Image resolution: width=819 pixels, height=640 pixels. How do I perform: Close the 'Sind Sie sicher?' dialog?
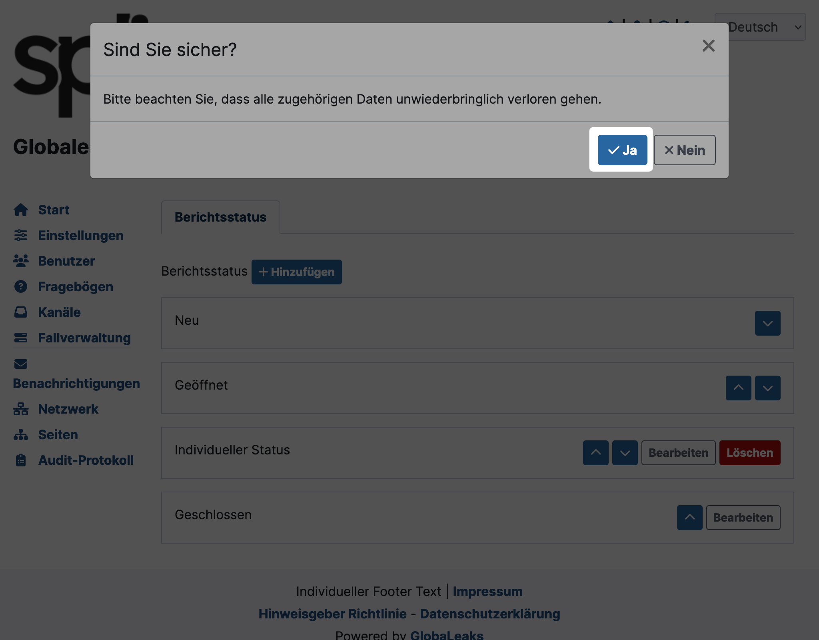pos(708,46)
